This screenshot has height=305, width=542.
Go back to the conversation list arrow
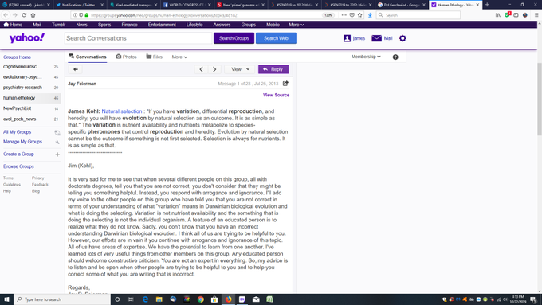(76, 69)
